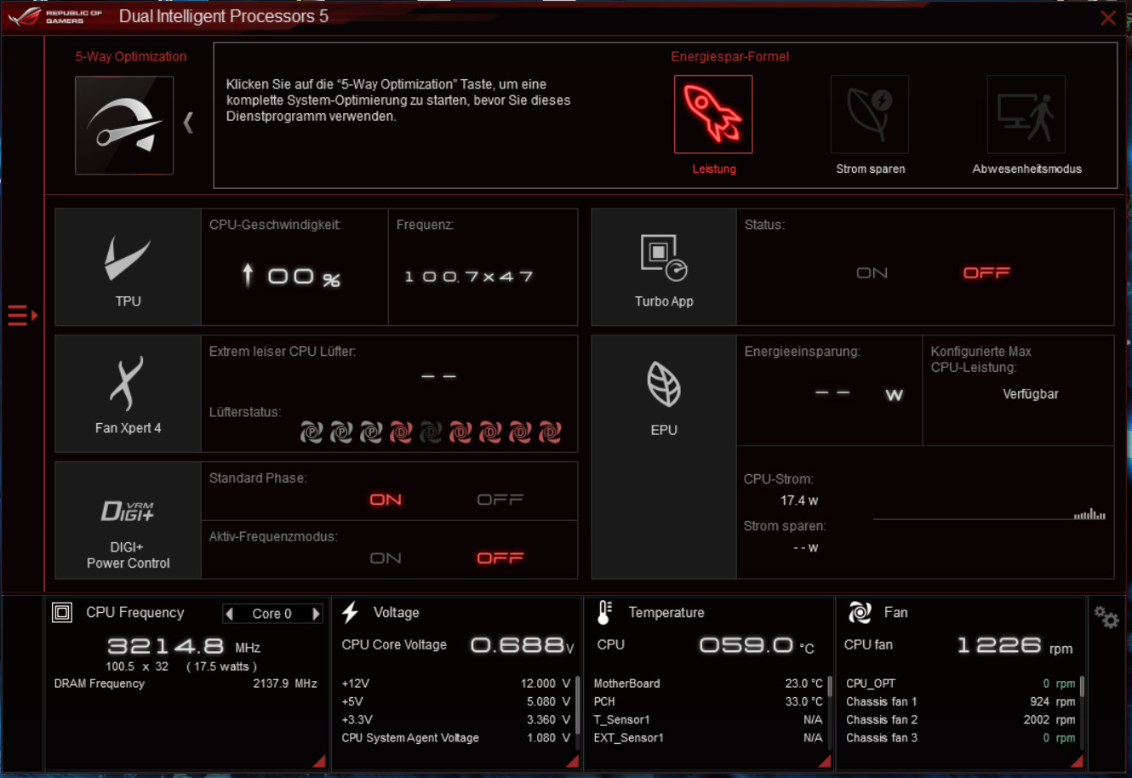This screenshot has height=778, width=1132.
Task: Open the Turbo App panel
Action: 664,267
